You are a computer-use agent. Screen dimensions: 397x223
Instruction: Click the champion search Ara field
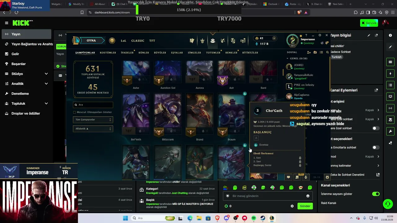(x=93, y=105)
